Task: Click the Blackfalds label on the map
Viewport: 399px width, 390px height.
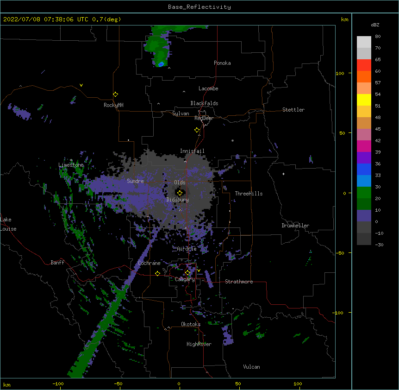Action: [204, 103]
